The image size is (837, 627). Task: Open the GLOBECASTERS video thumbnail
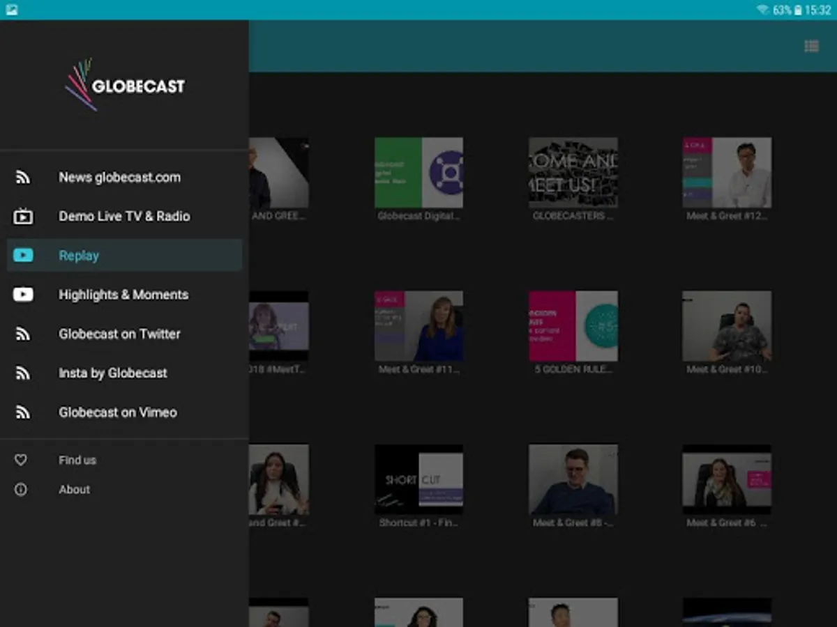pos(573,172)
